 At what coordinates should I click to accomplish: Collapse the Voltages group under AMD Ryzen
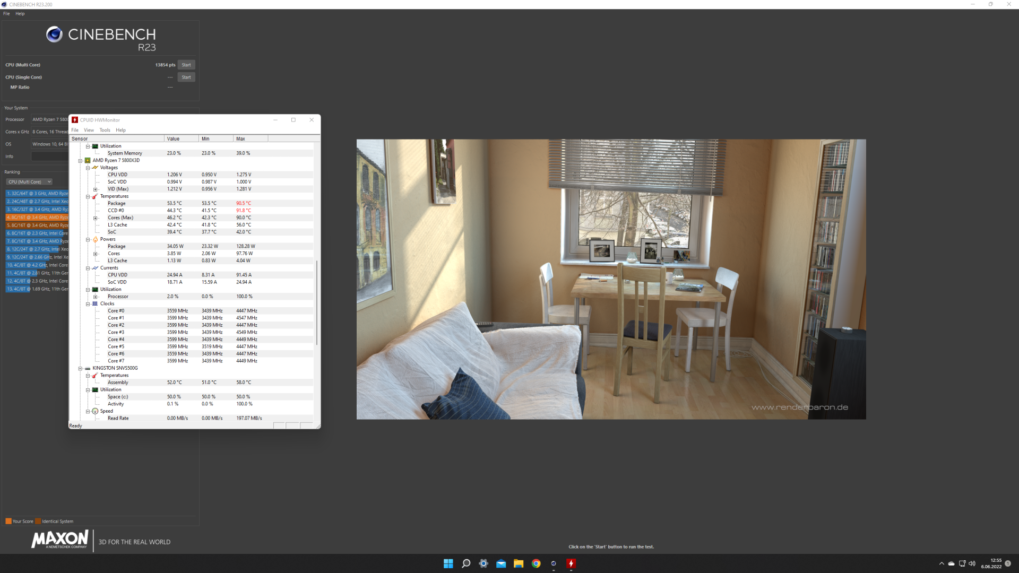(x=88, y=168)
